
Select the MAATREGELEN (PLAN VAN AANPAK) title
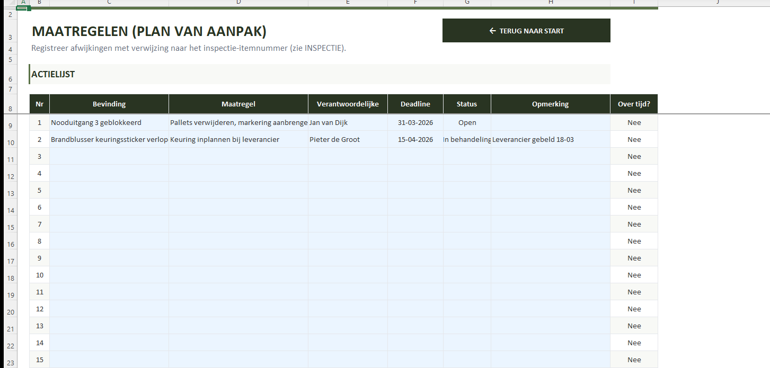point(149,32)
